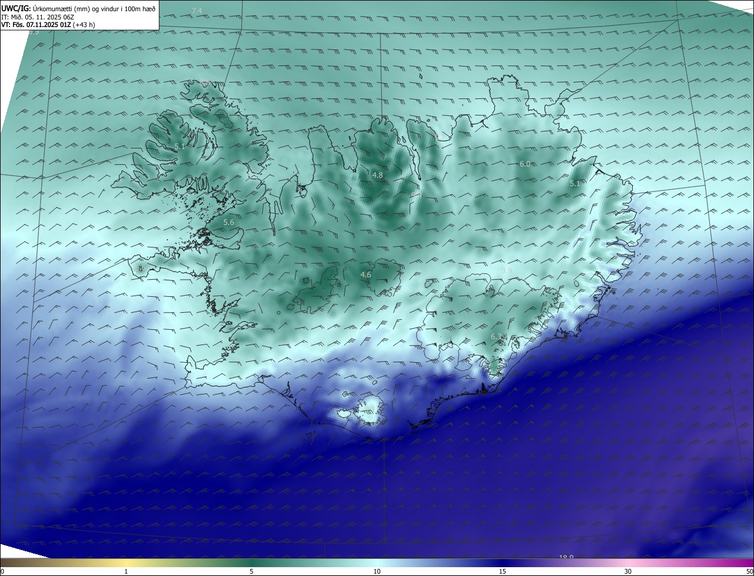Click the 6.3 value label on Vatnajökull
The height and width of the screenshot is (576, 754).
tap(497, 336)
